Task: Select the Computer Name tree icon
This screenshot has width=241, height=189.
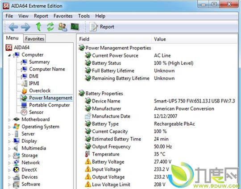Action: point(24,69)
